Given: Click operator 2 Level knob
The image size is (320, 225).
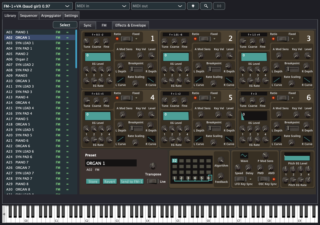Looking at the screenshot, I should click(x=230, y=55).
